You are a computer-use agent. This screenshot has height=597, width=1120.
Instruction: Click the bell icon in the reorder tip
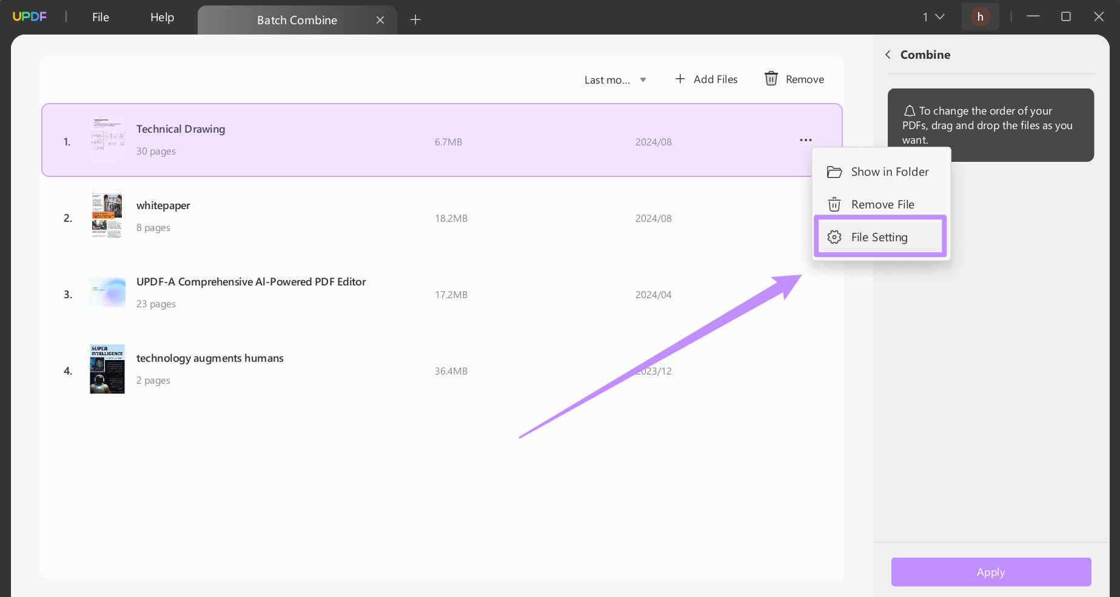click(910, 111)
